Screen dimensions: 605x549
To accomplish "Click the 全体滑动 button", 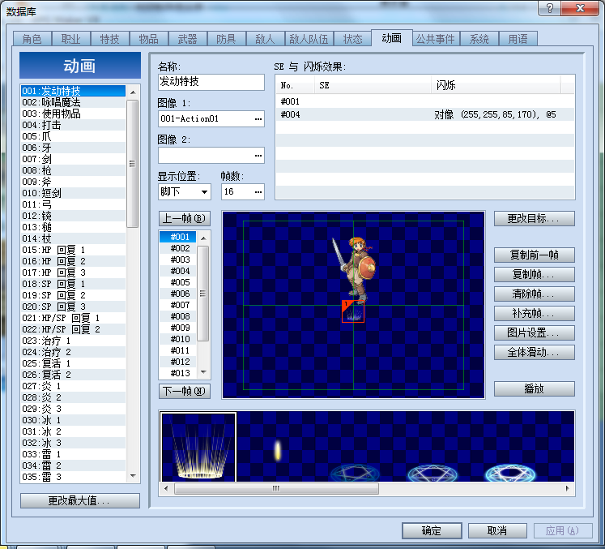I will 534,352.
